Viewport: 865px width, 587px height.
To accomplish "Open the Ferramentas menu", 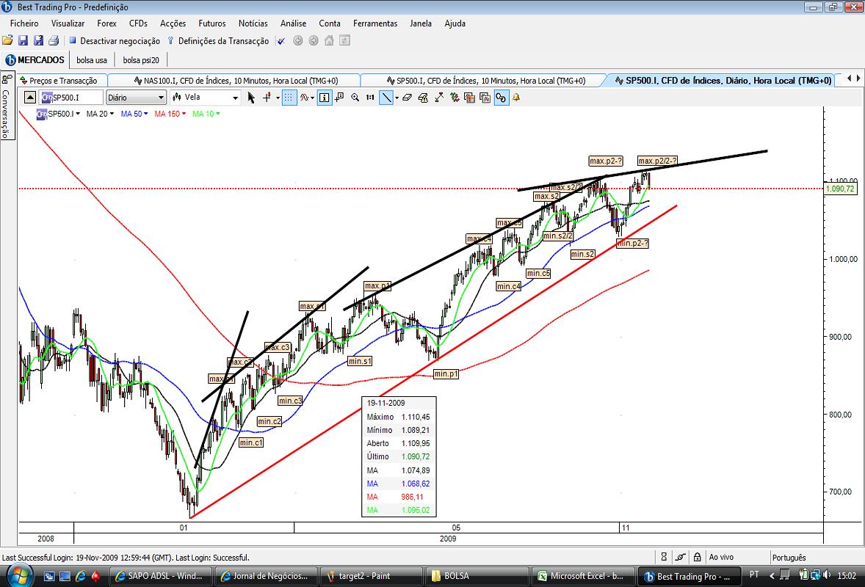I will (375, 23).
